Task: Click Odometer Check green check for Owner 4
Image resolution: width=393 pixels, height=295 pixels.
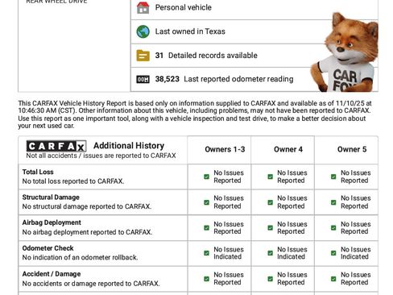Action: (271, 253)
